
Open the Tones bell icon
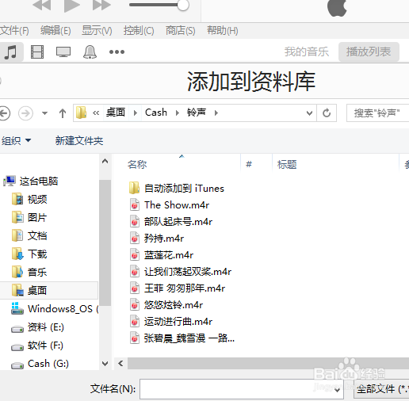(90, 52)
